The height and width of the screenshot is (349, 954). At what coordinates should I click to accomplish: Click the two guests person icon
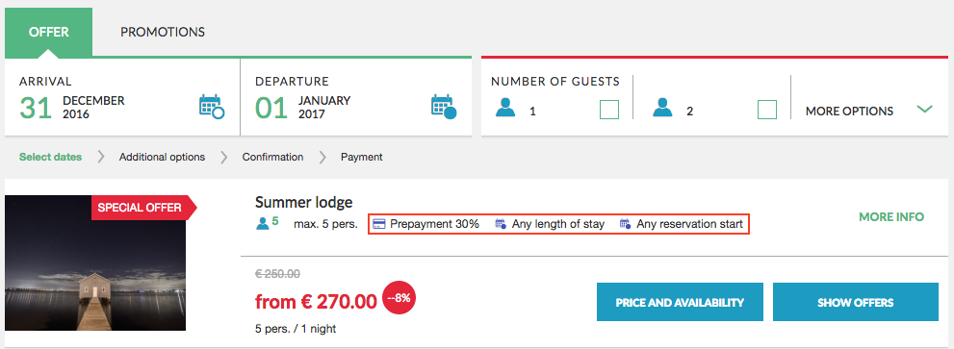[662, 108]
